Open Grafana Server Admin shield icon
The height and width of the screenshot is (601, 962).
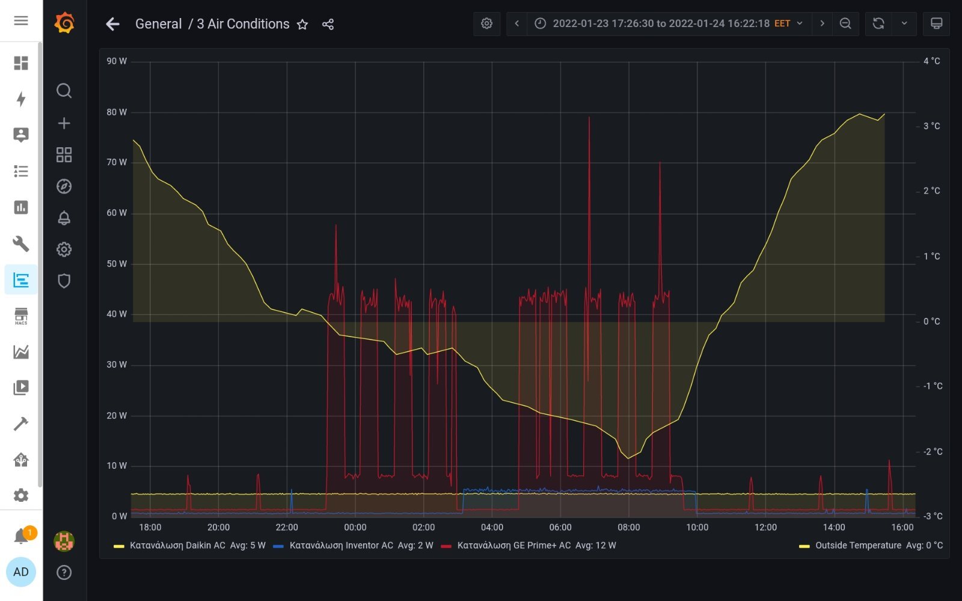(x=64, y=281)
